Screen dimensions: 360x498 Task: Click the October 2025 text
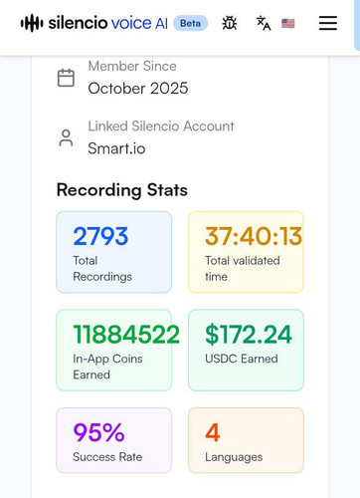[x=138, y=89]
